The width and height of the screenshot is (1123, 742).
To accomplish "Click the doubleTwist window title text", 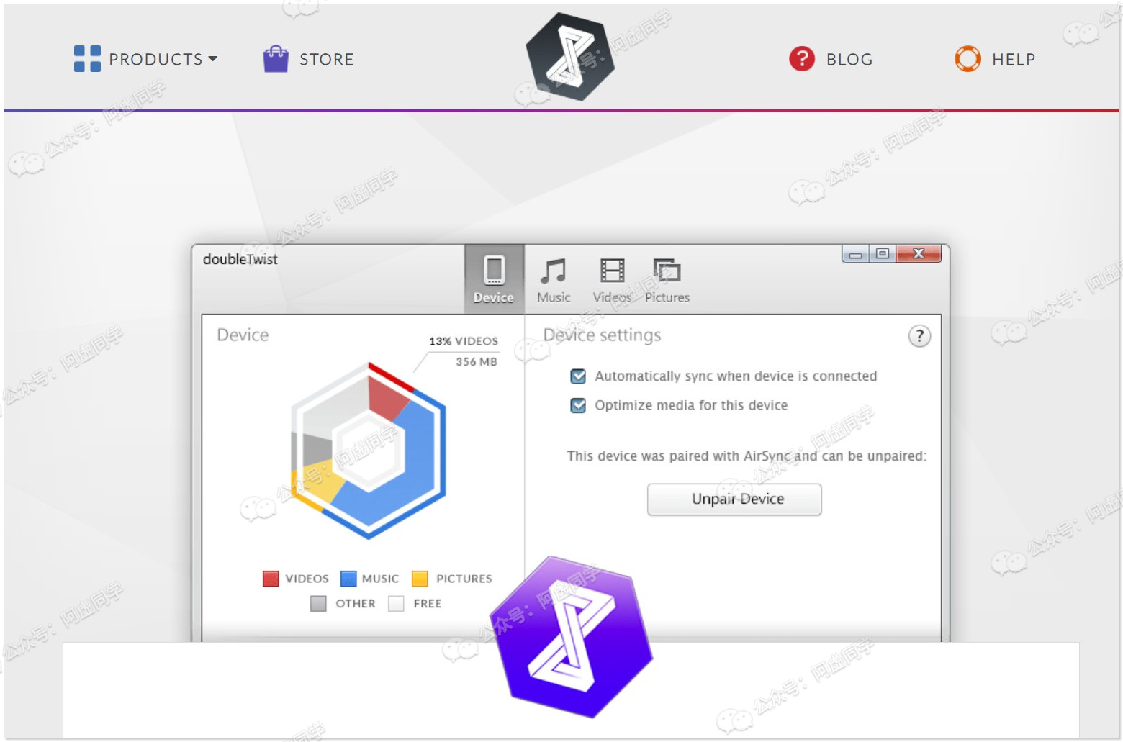I will coord(240,259).
